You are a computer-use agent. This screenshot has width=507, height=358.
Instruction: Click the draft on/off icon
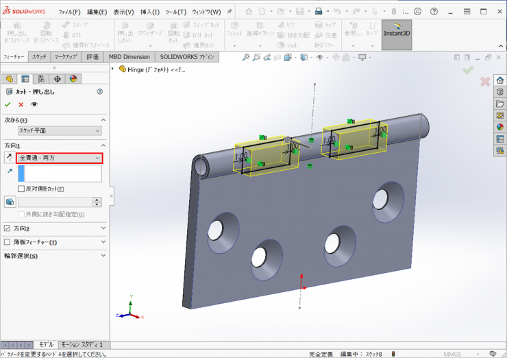[9, 202]
